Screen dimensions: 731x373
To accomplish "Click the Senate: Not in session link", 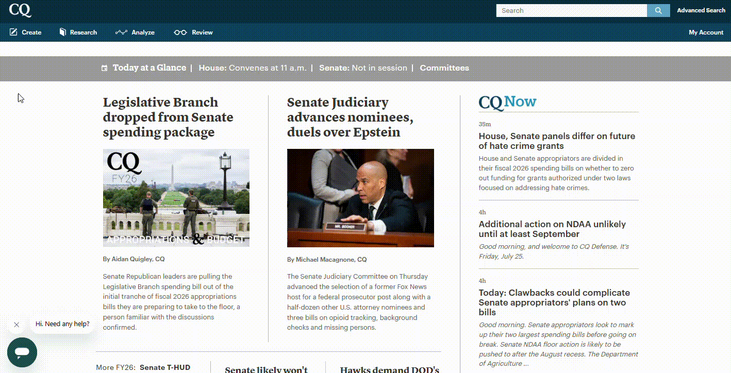I will click(x=363, y=67).
